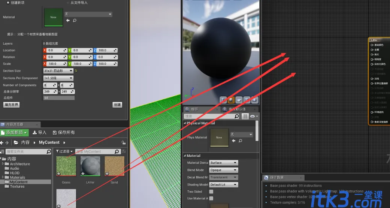390x208 pixels.
Task: Open the 添加新项 dropdown button
Action: pos(14,133)
